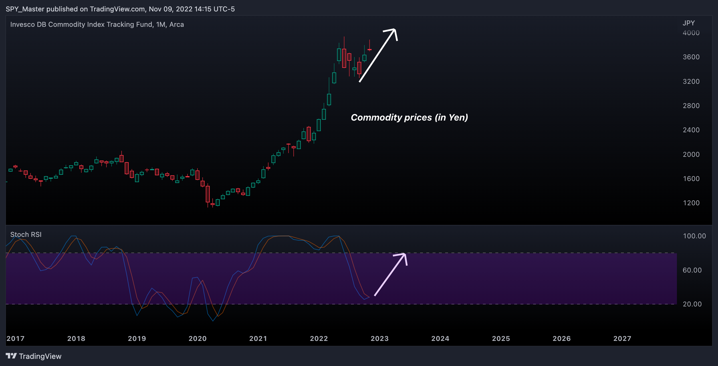The height and width of the screenshot is (366, 718).
Task: Click the 60.00 Stoch RSI axis label
Action: [x=692, y=270]
